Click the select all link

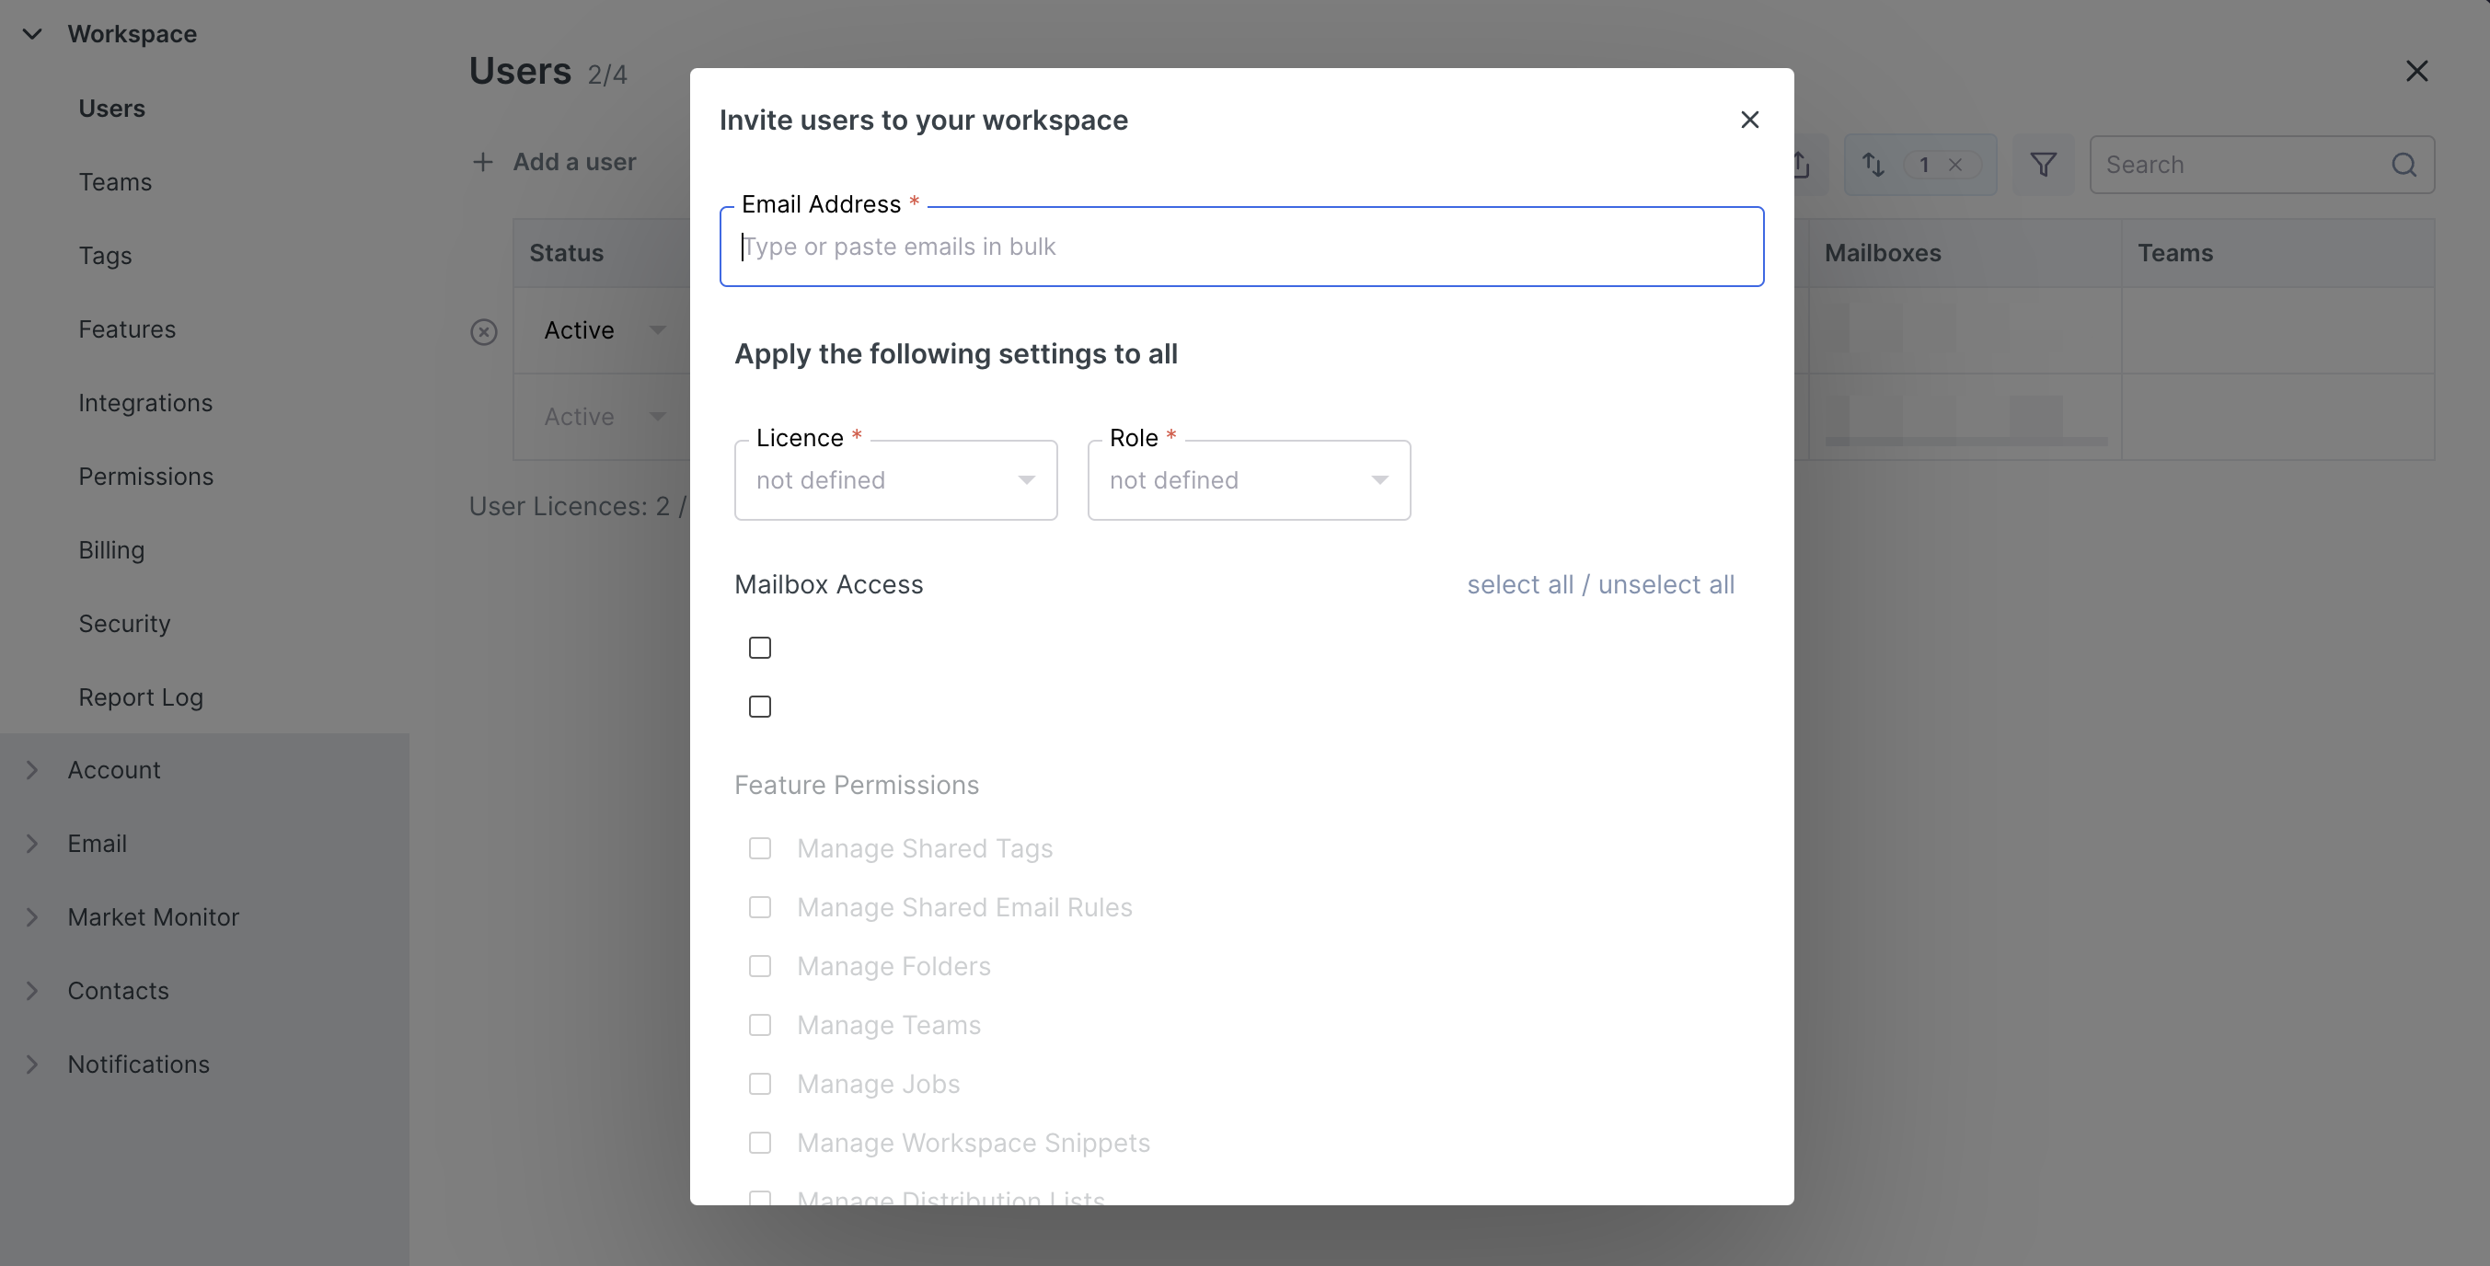[x=1519, y=584]
